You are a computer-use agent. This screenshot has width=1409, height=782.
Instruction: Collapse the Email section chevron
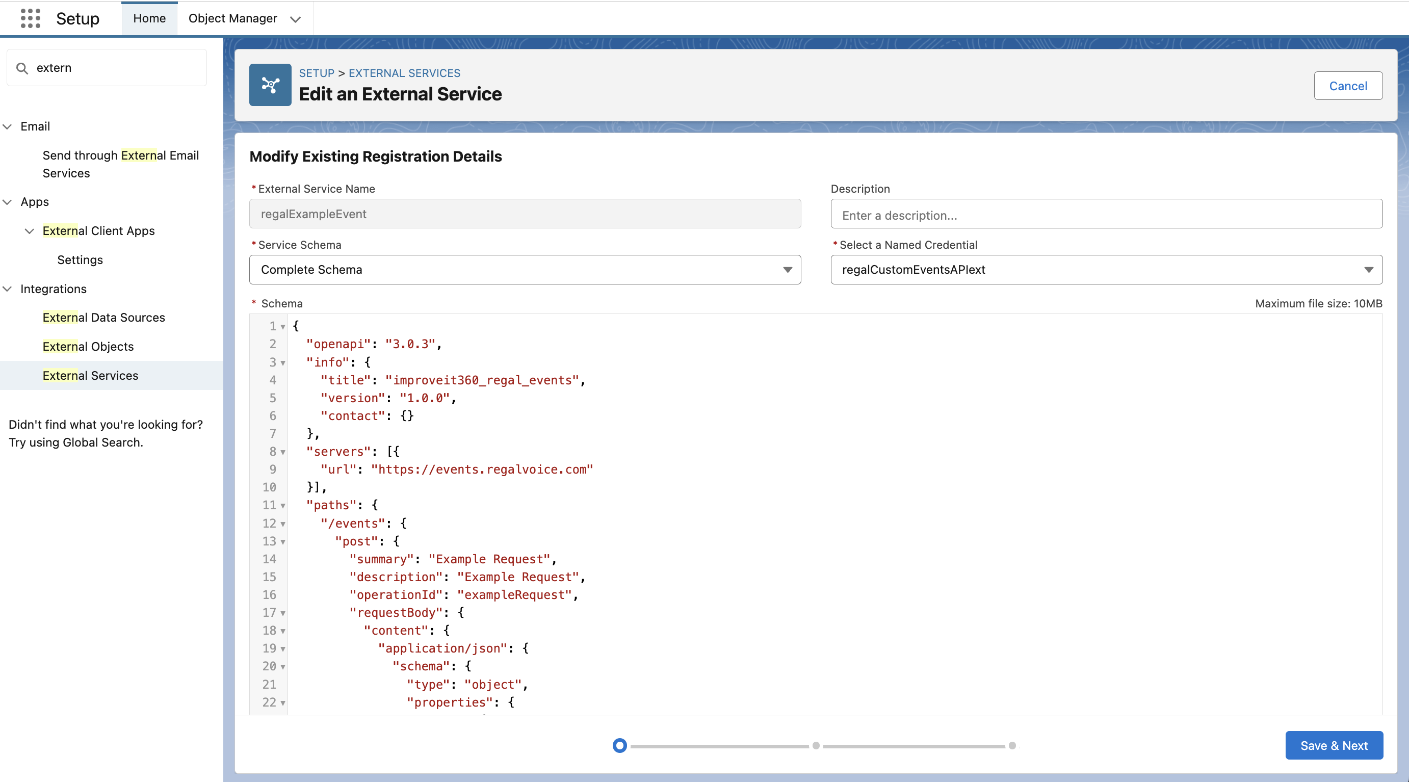pyautogui.click(x=8, y=126)
